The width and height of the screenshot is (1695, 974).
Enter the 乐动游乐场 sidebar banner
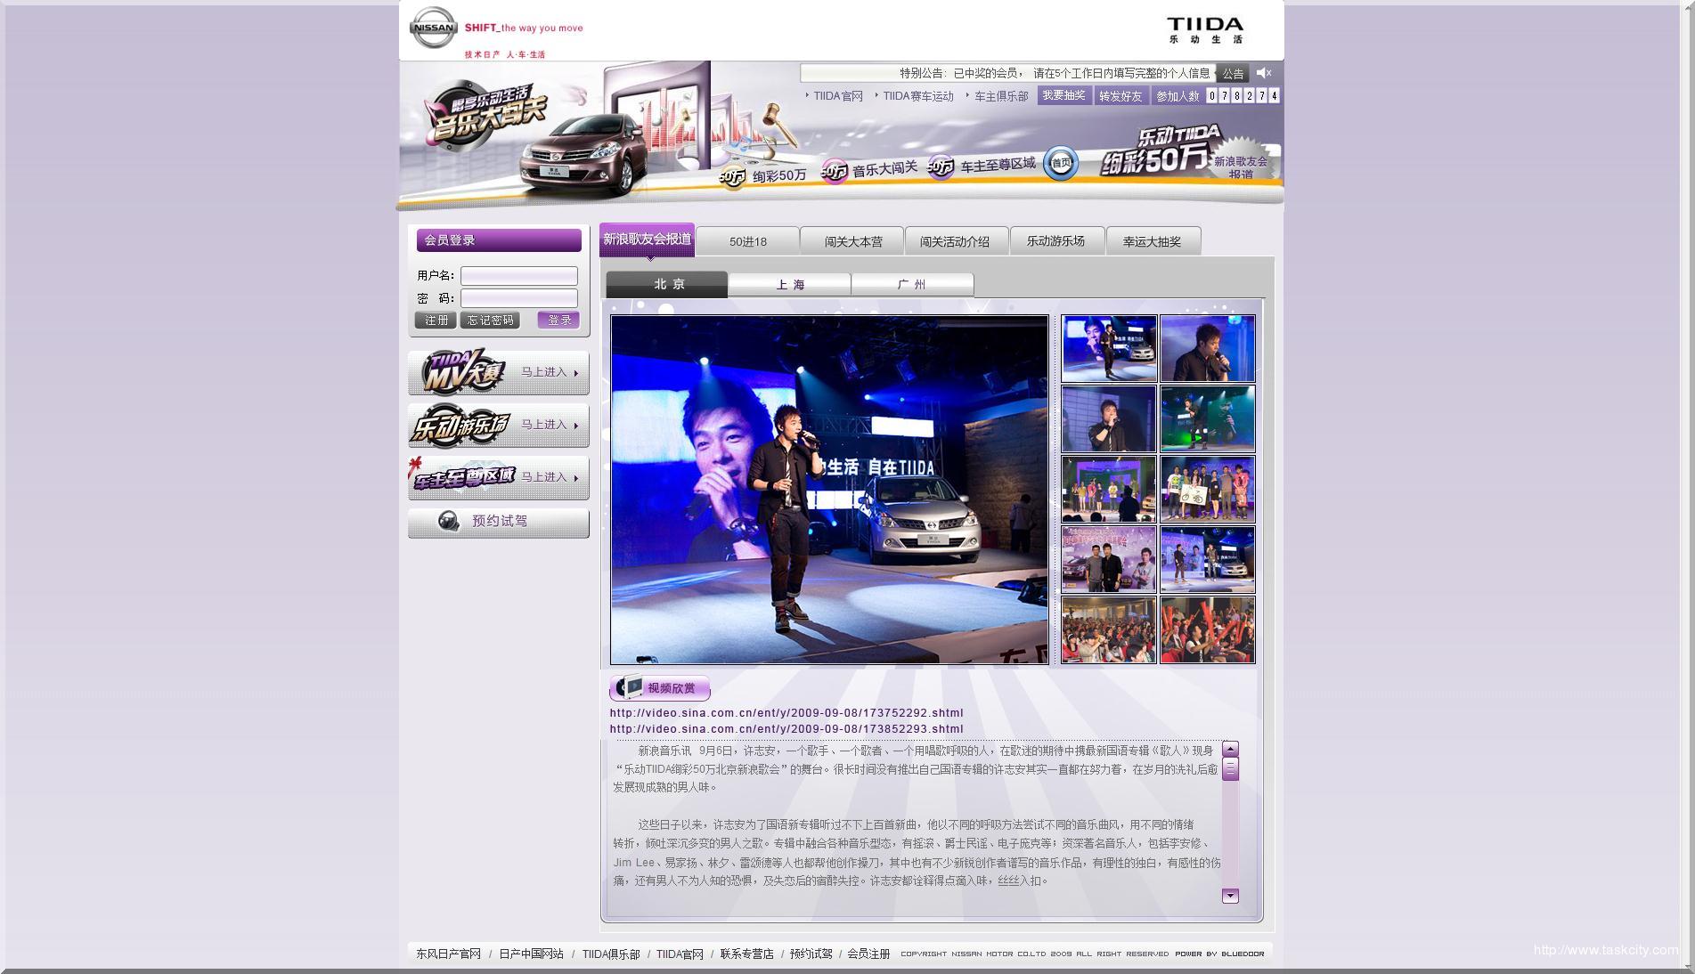tap(499, 425)
